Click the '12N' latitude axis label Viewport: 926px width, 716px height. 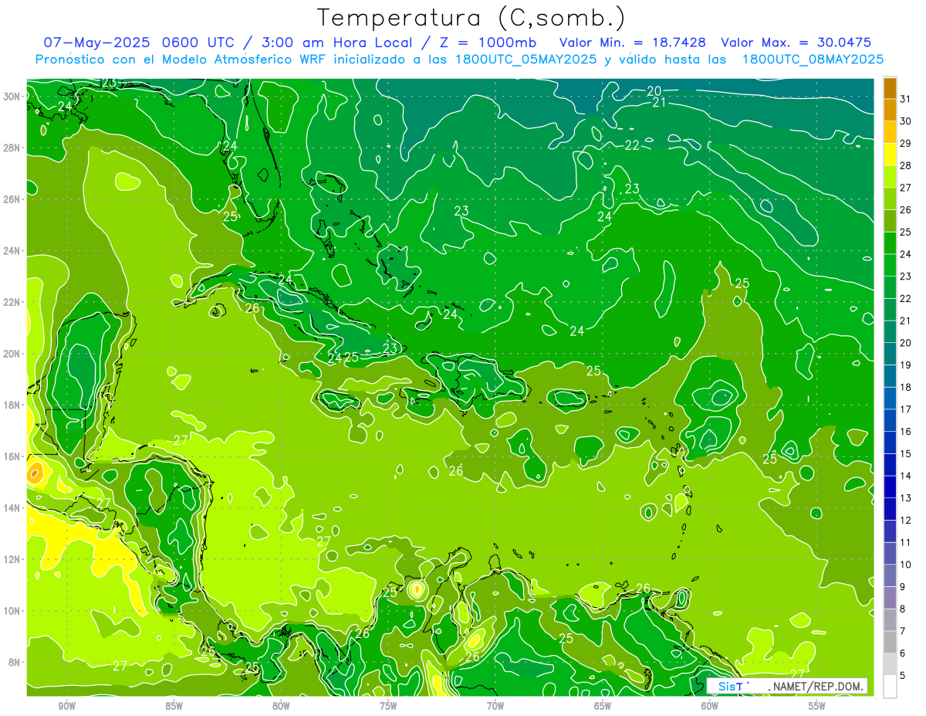[x=11, y=559]
